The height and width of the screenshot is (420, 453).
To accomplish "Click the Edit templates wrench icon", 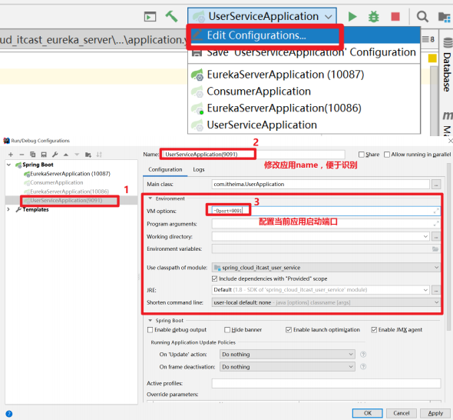I will [x=55, y=155].
